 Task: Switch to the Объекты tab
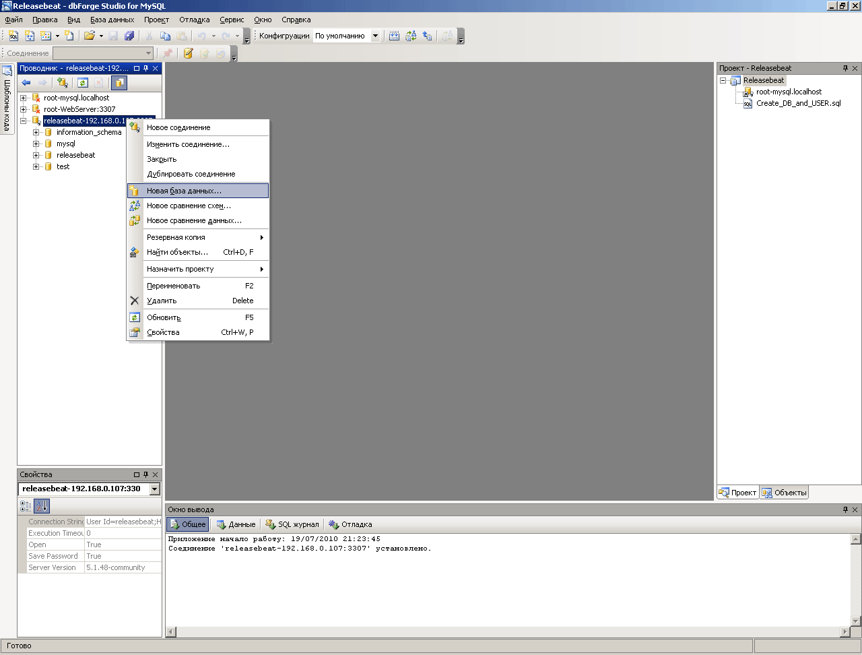[784, 493]
